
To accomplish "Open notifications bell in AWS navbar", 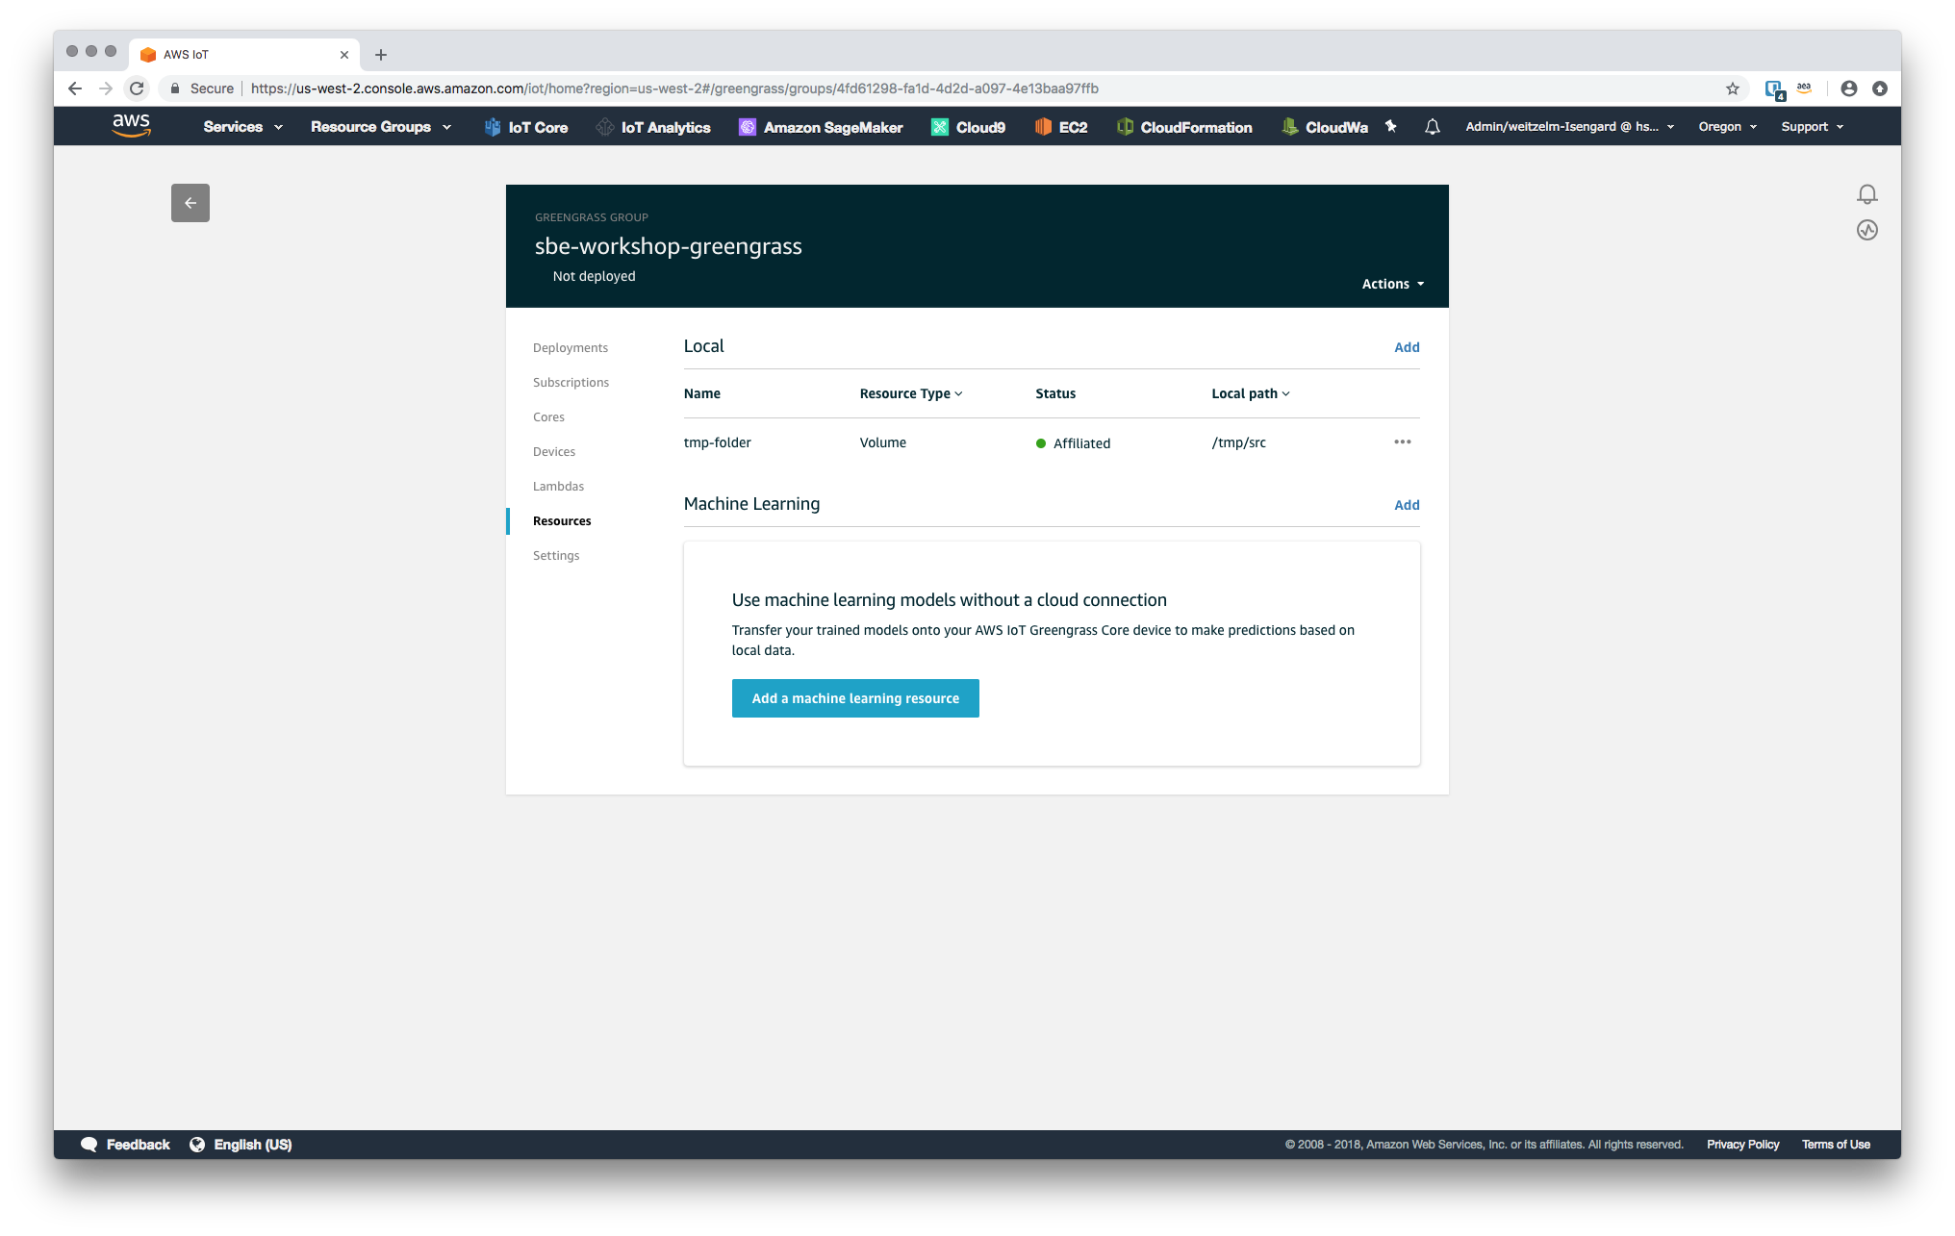I will pyautogui.click(x=1432, y=126).
